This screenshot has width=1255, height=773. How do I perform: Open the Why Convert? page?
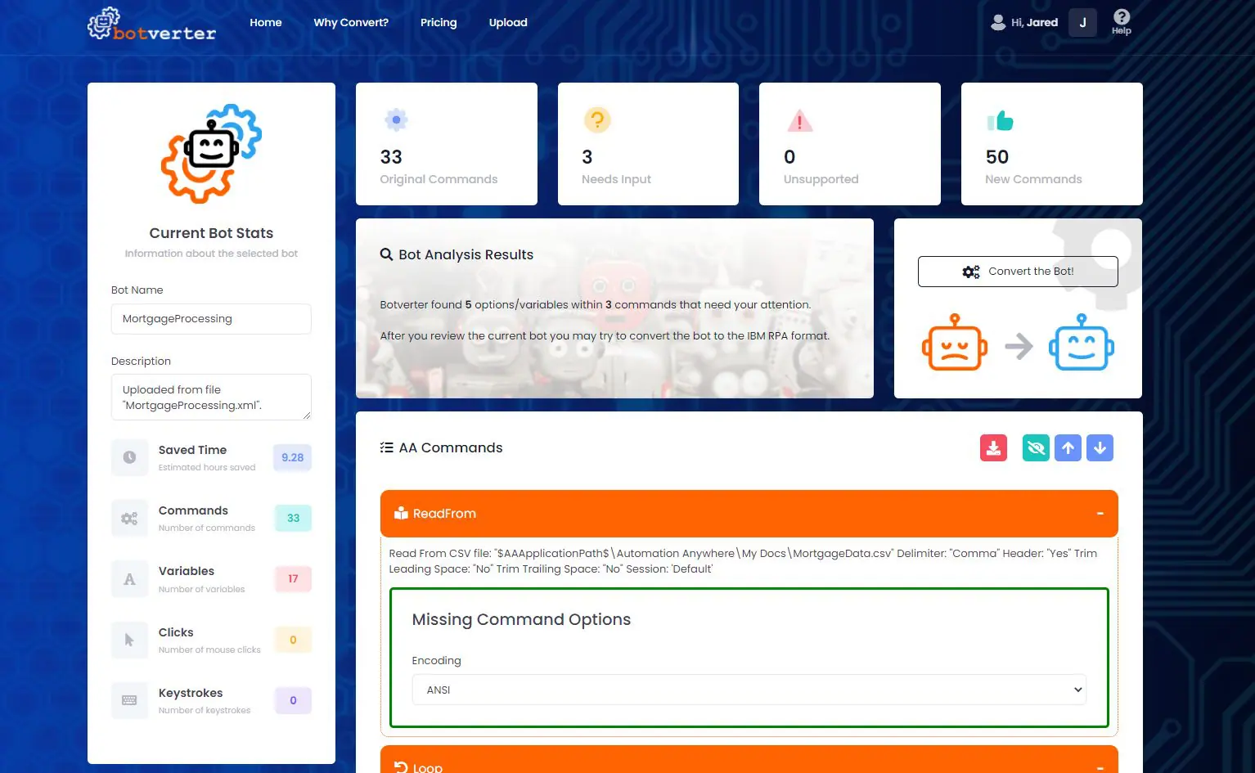click(351, 23)
